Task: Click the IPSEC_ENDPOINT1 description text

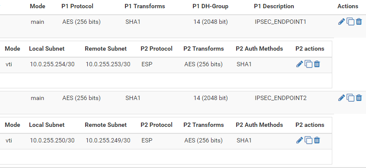Action: 280,22
